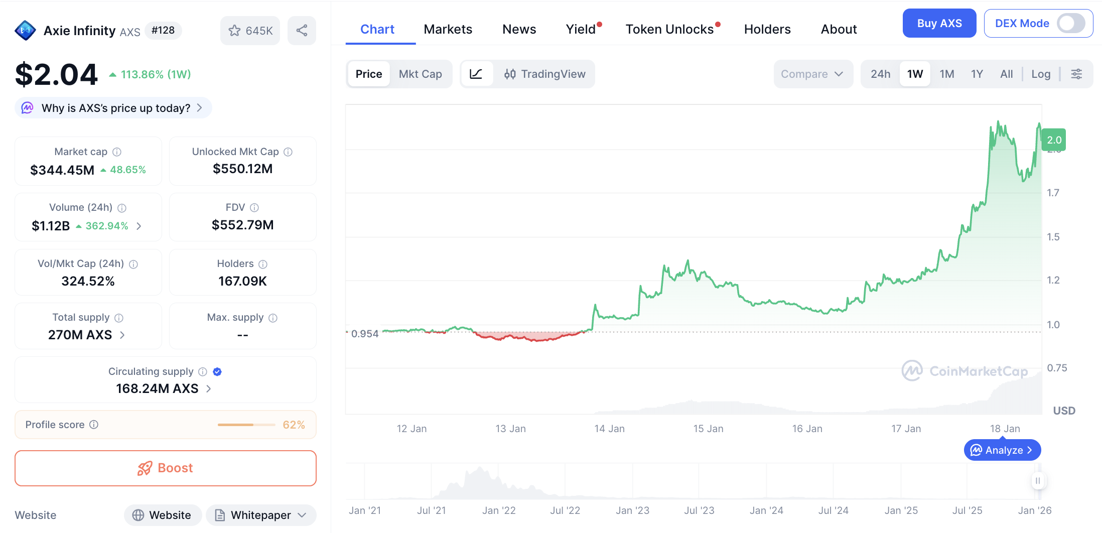1102x533 pixels.
Task: Open the Compare dropdown
Action: point(812,74)
